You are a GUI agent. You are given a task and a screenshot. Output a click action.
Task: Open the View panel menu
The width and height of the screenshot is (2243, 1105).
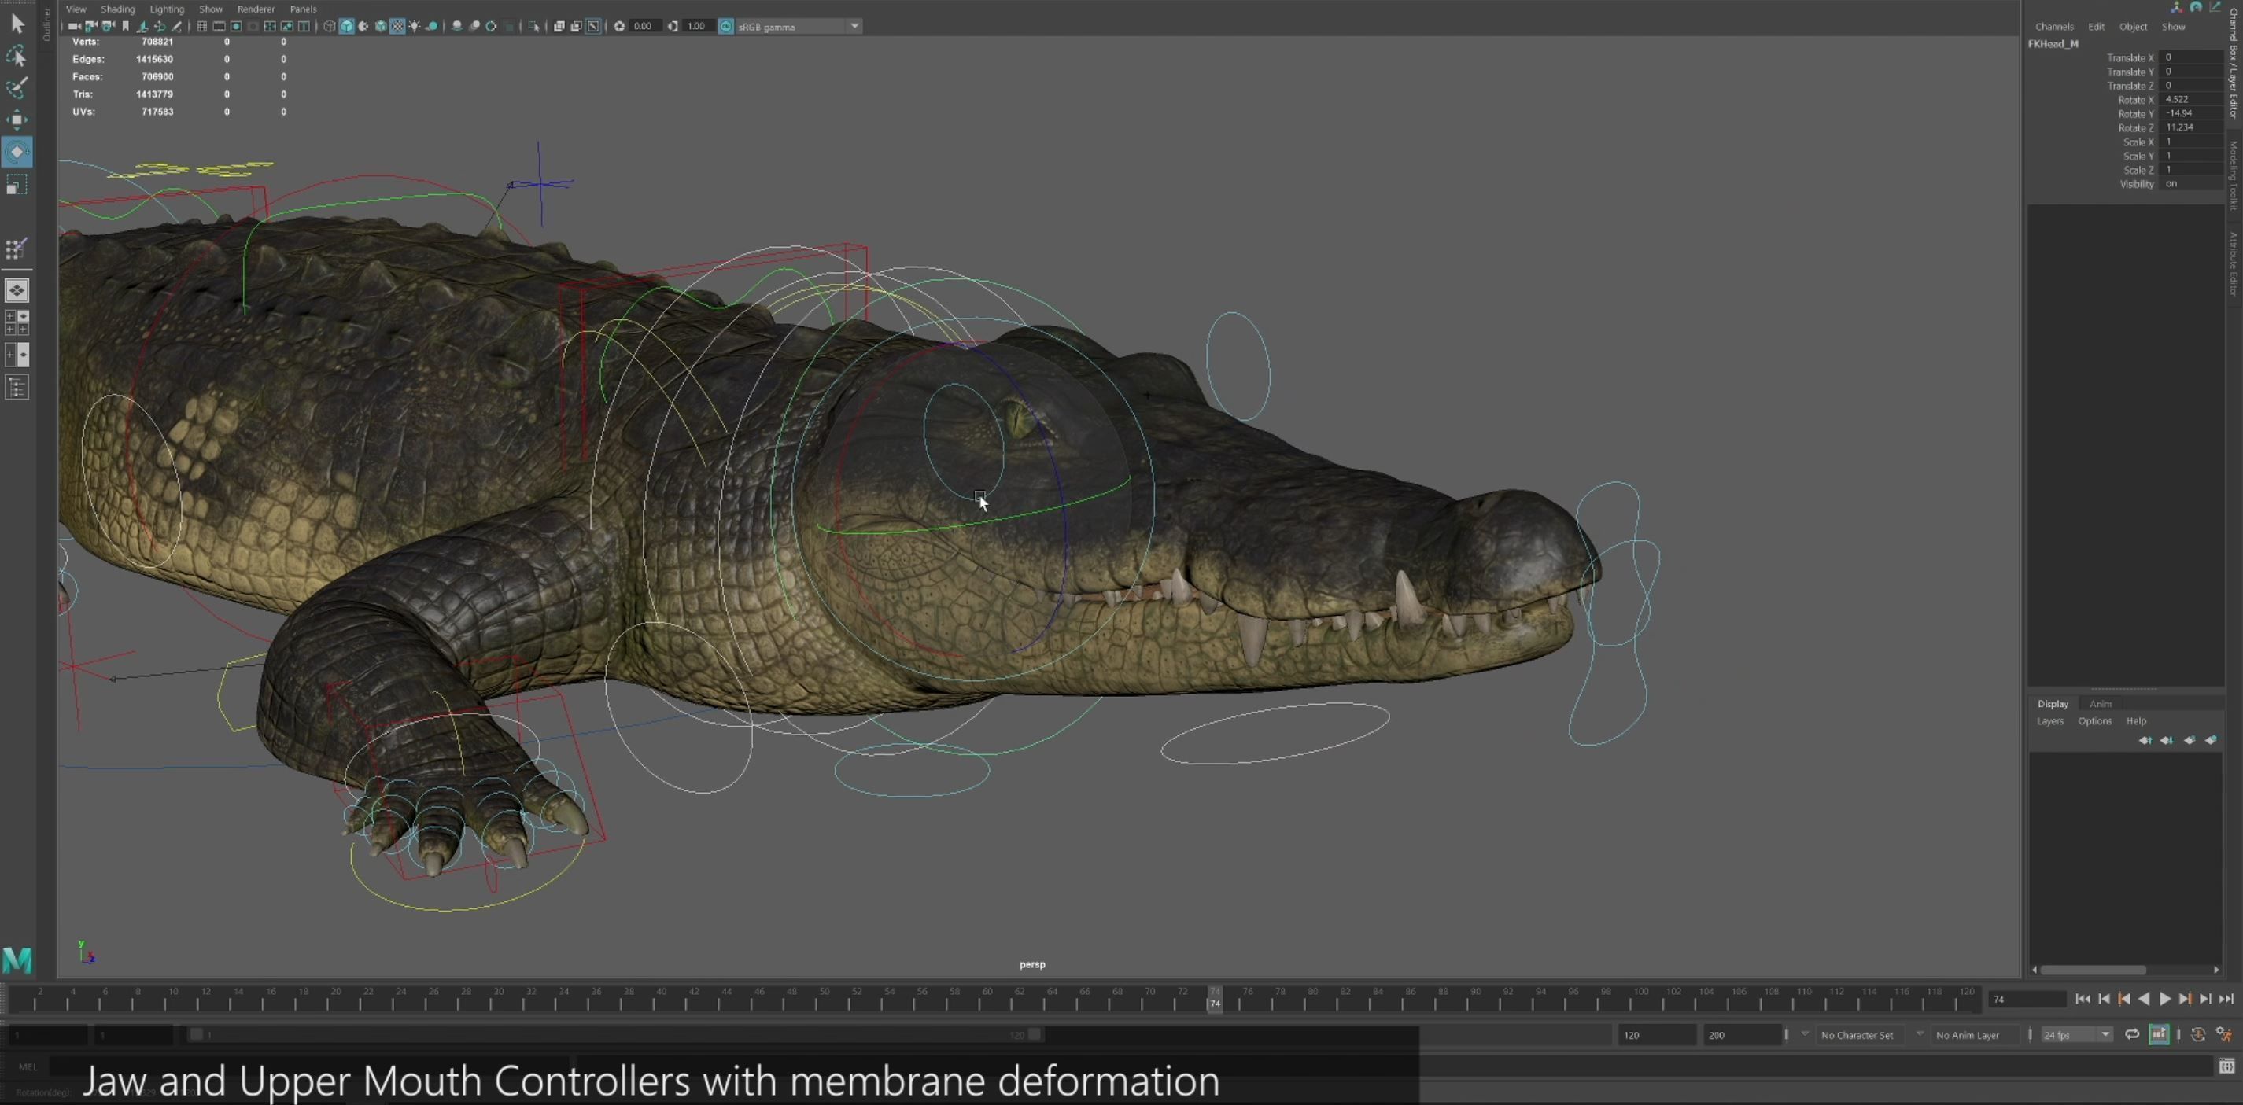(x=76, y=9)
